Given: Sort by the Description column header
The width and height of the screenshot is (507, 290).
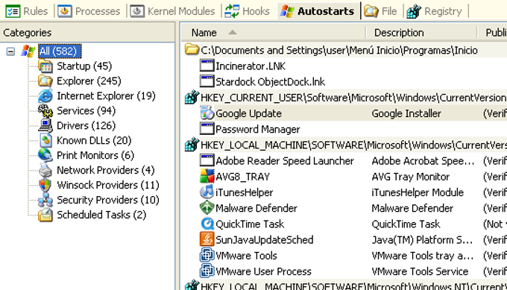Looking at the screenshot, I should pos(421,33).
